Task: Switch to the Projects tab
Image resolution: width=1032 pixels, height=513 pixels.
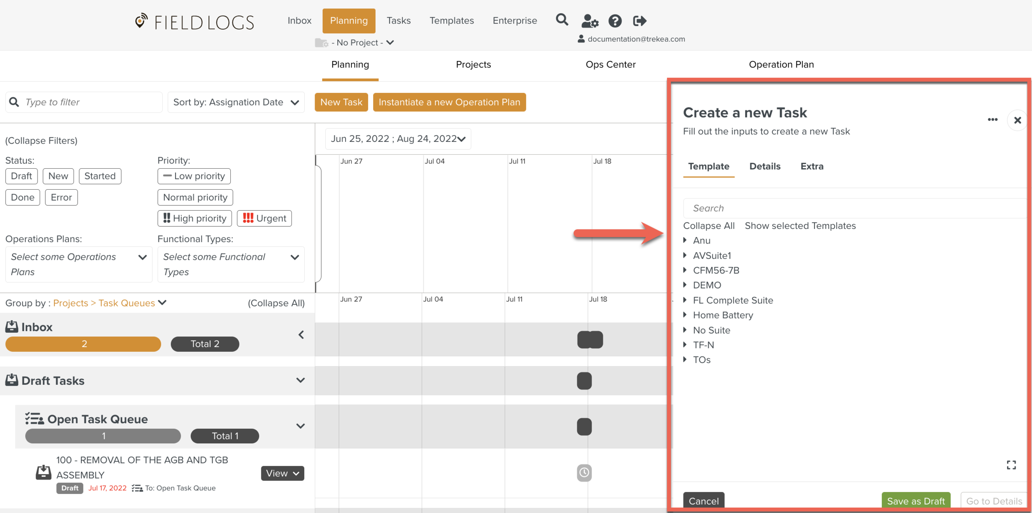Action: click(473, 64)
